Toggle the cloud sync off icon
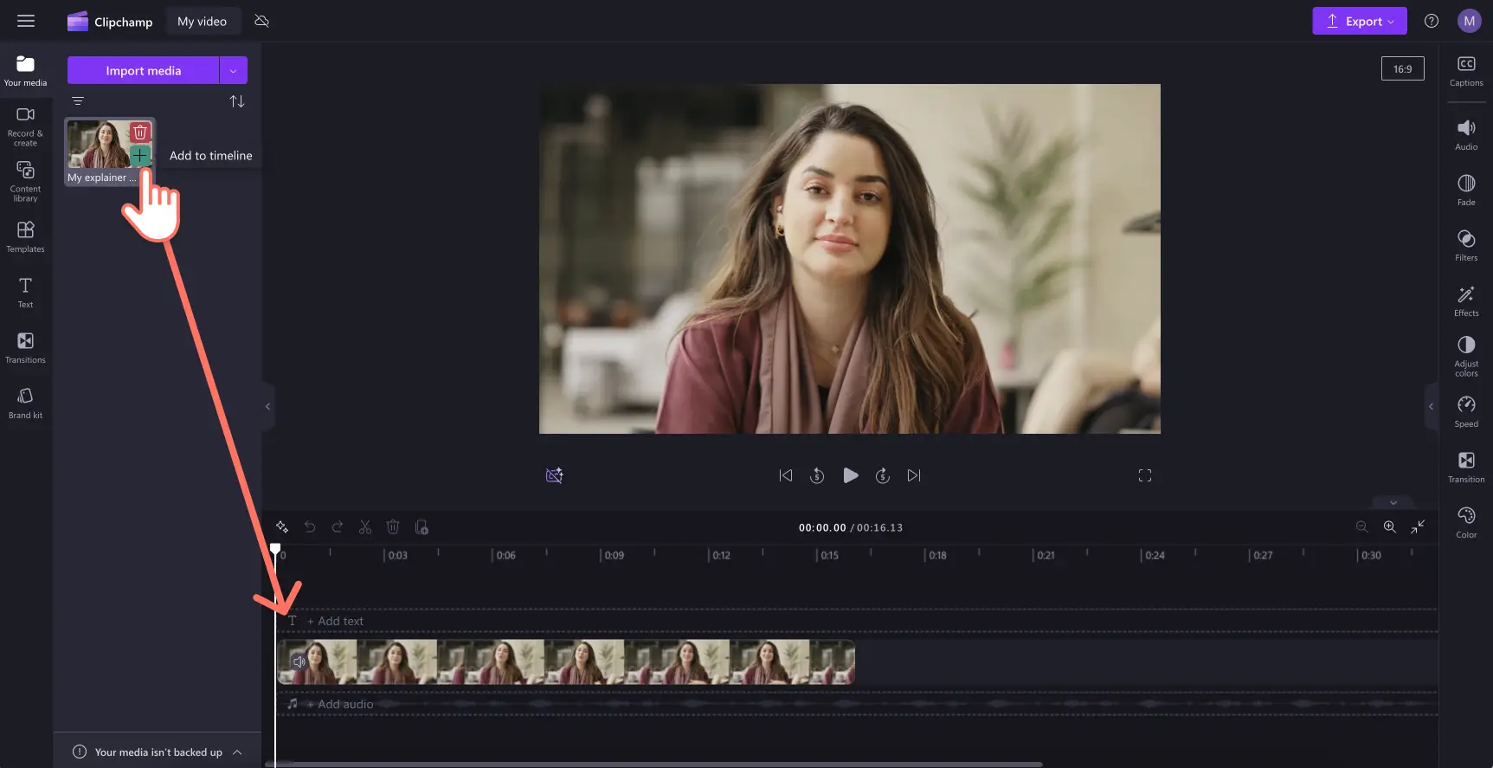 [x=261, y=22]
